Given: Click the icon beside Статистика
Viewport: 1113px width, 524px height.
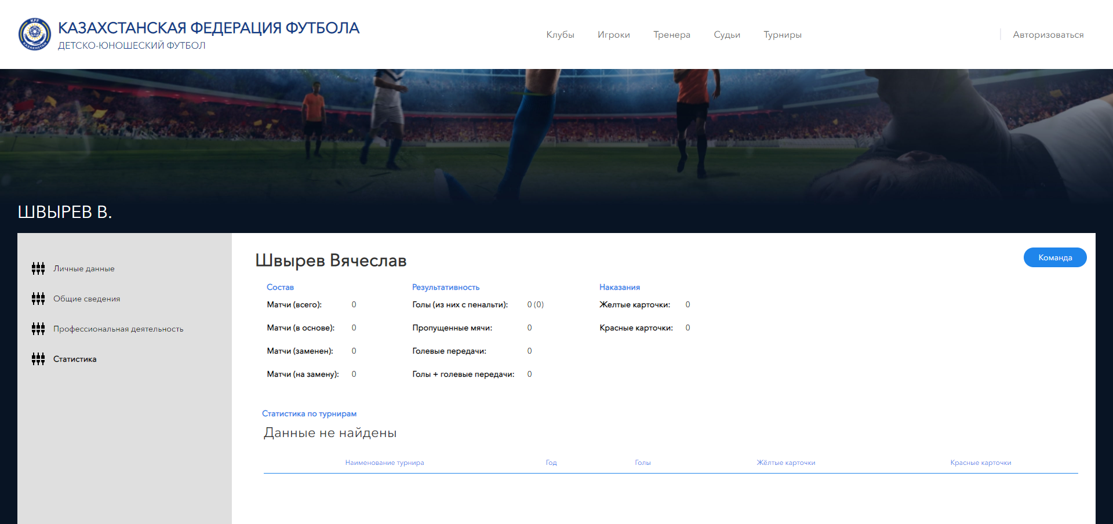Looking at the screenshot, I should [x=38, y=359].
